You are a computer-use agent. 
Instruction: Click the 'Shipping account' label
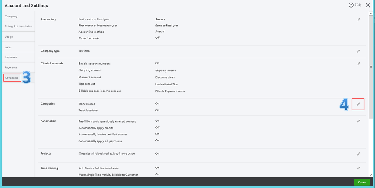coord(90,70)
